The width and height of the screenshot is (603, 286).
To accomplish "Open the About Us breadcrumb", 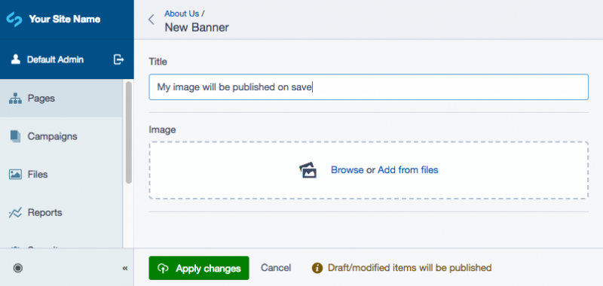I will pyautogui.click(x=182, y=14).
